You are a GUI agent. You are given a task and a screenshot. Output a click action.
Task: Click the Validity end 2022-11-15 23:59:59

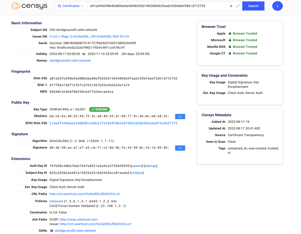(x=103, y=54)
